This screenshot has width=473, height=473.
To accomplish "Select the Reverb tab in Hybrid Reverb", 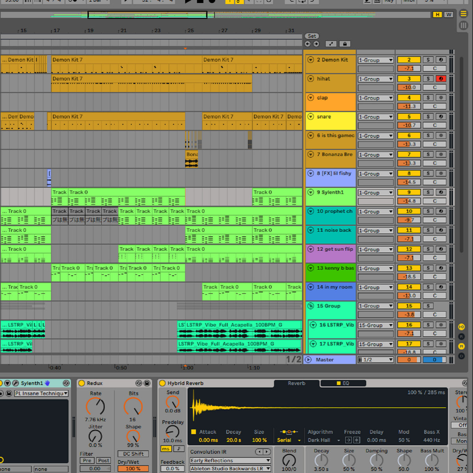I will click(x=296, y=383).
